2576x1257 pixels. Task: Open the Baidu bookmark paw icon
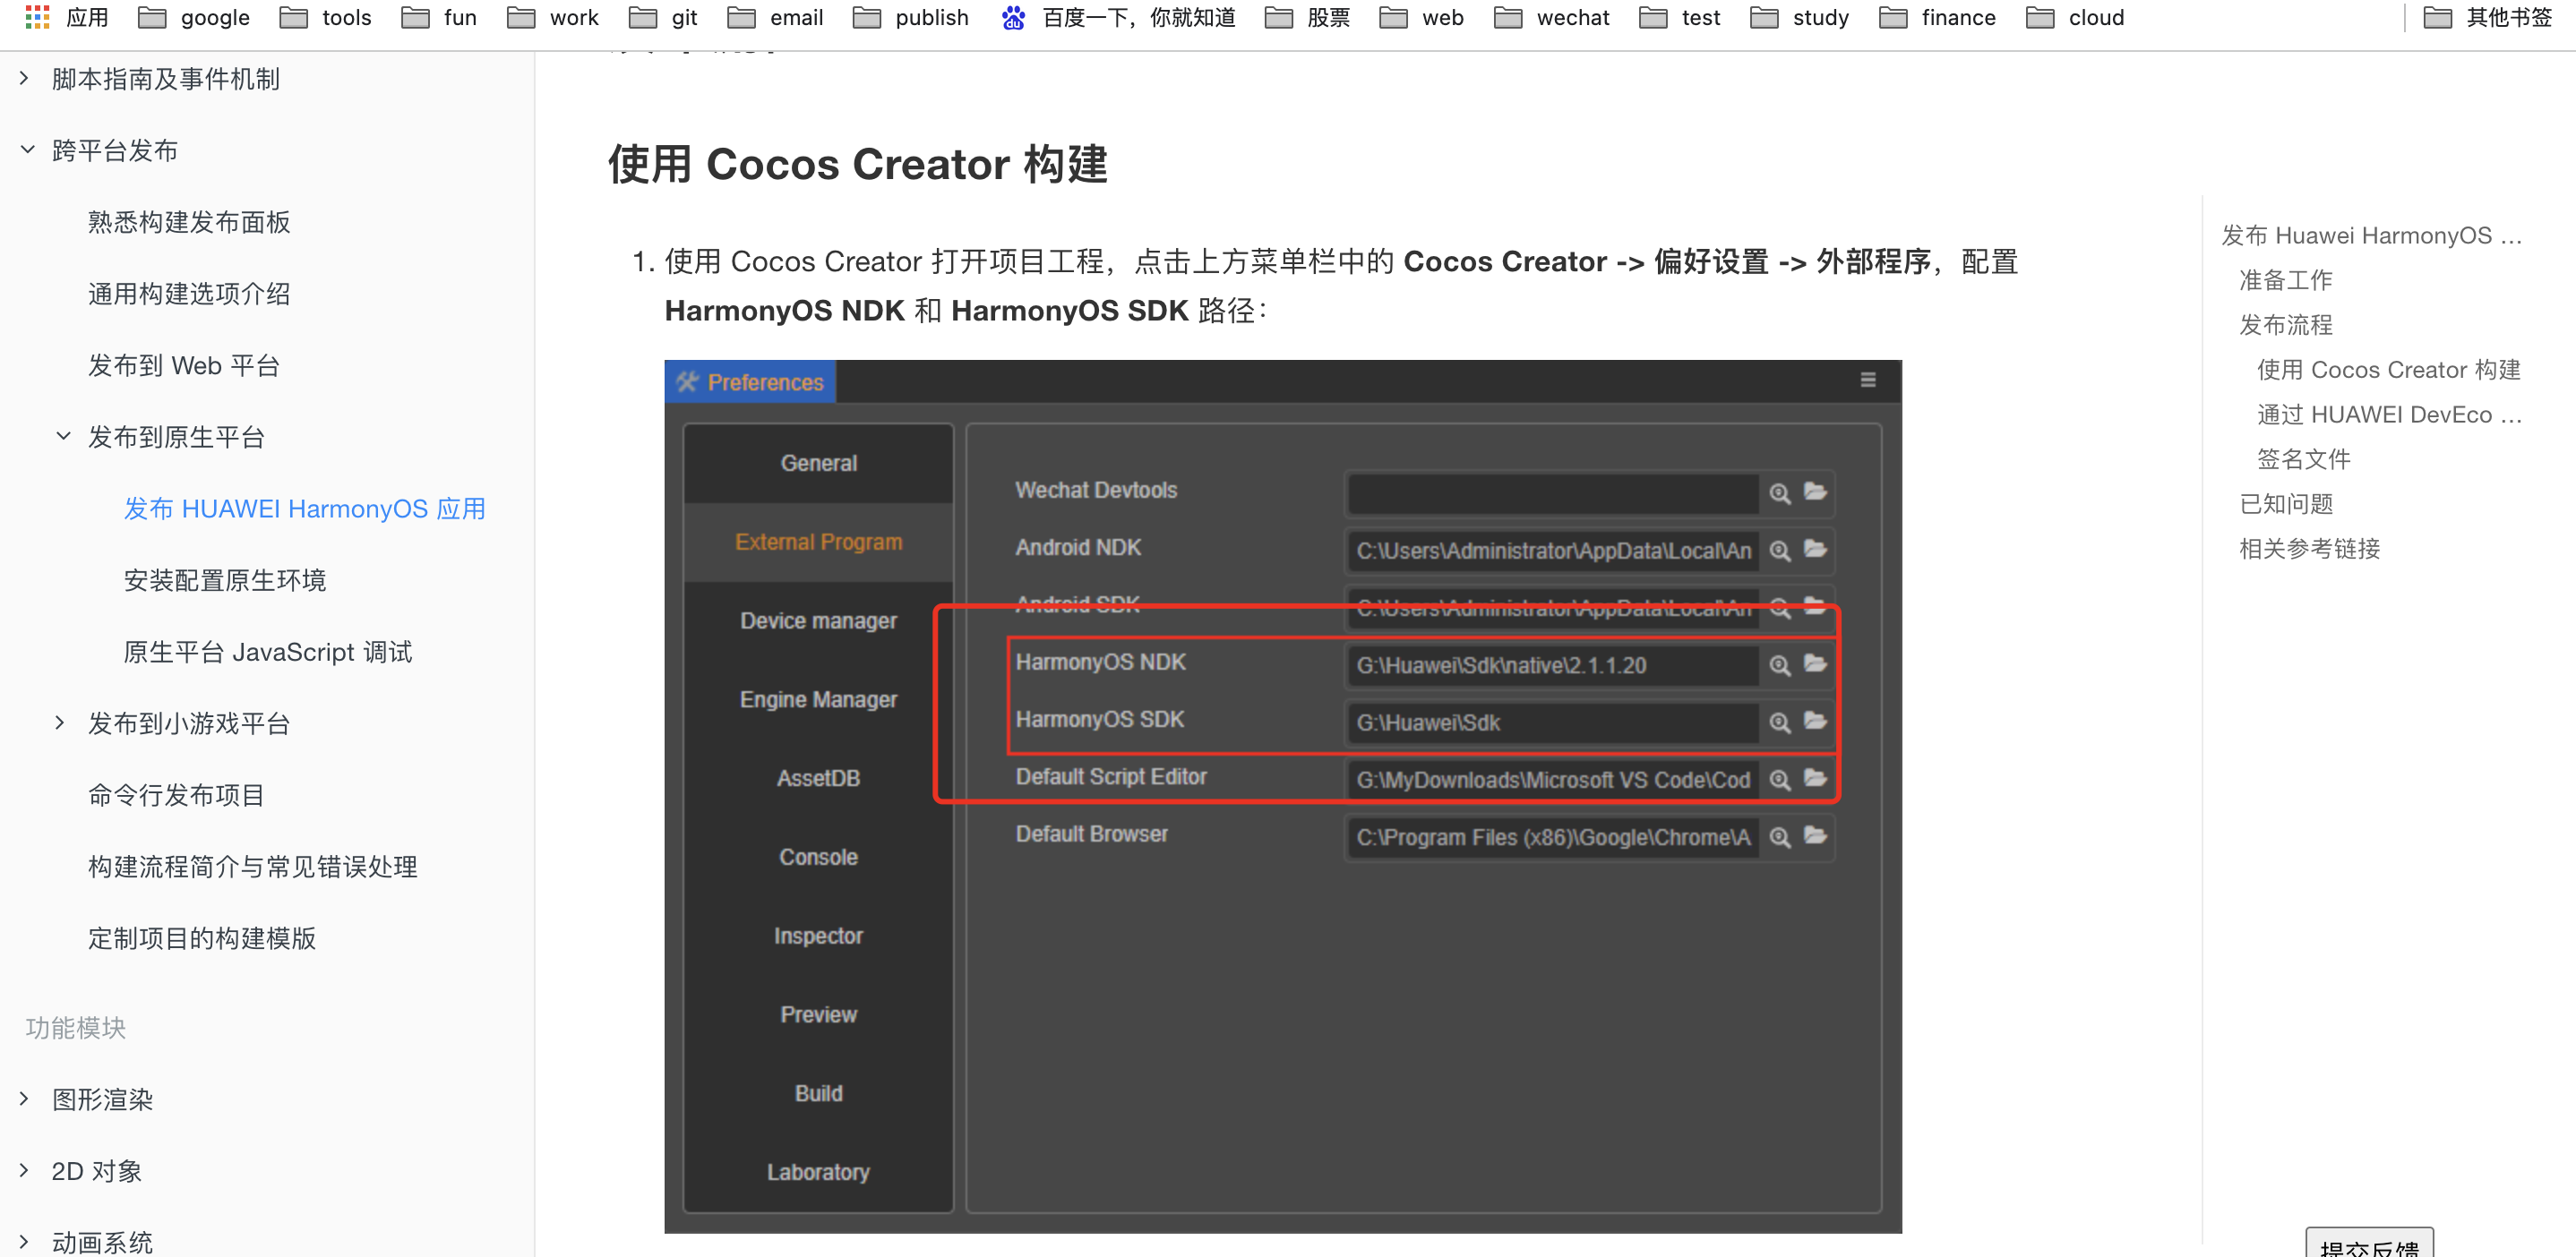(1012, 17)
